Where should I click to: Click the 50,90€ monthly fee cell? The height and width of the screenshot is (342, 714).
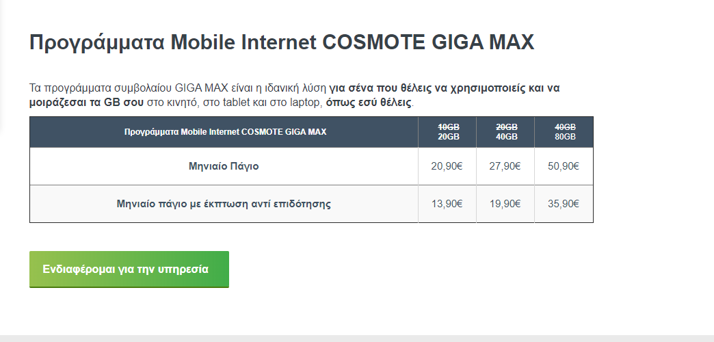(x=564, y=166)
